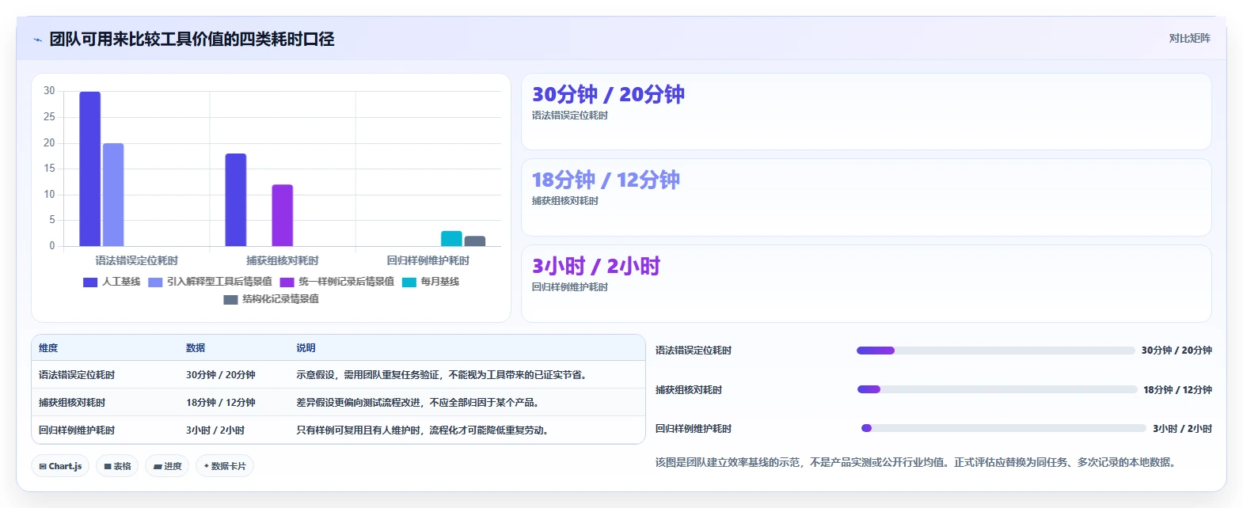This screenshot has height=508, width=1243.
Task: Click the light blue bar for 语法错误定位耗时
Action: coord(113,195)
